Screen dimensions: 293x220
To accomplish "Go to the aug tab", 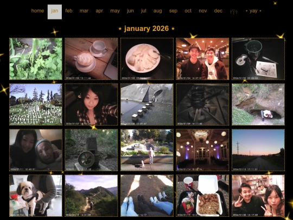I will pyautogui.click(x=157, y=11).
